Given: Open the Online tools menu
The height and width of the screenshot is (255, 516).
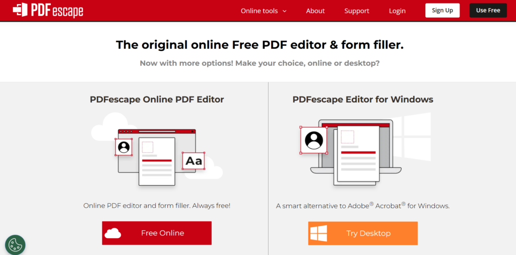Looking at the screenshot, I should (264, 11).
